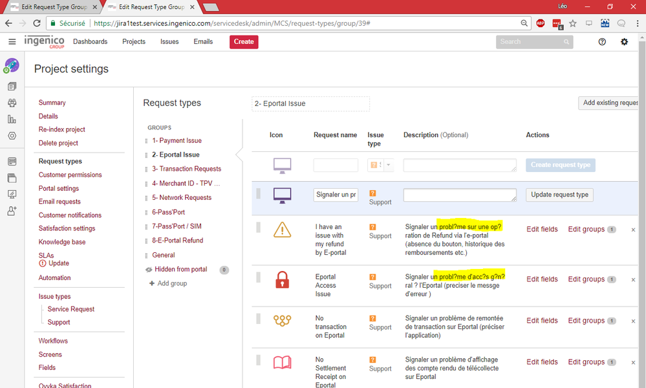Open Service Request issue type
646x388 pixels.
tap(71, 309)
